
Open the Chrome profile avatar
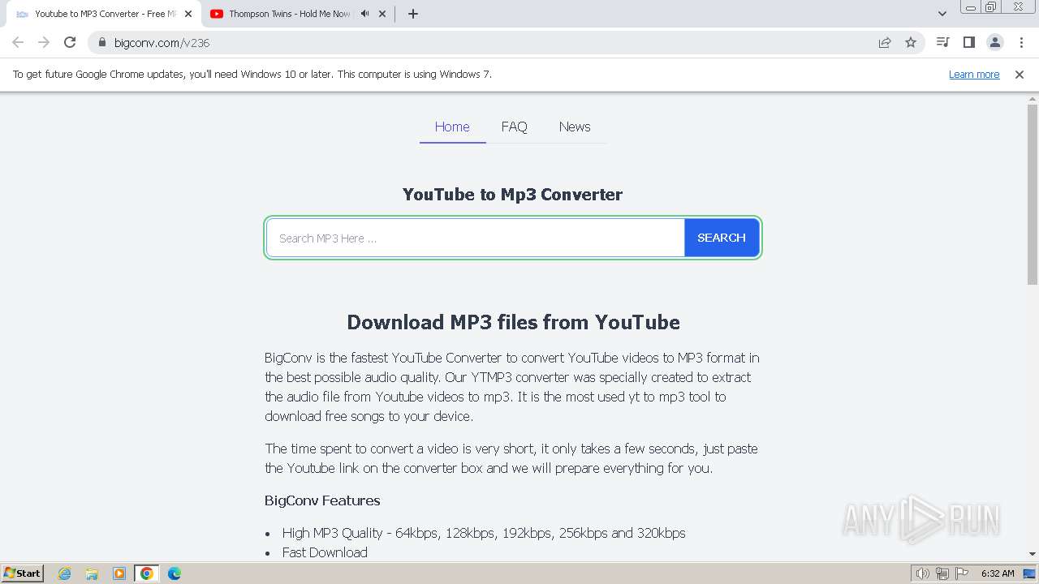coord(994,42)
